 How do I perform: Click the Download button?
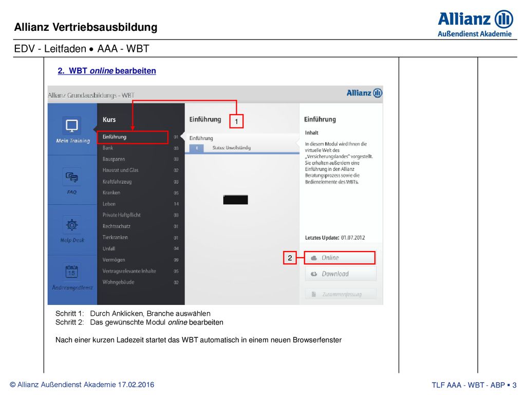click(341, 274)
